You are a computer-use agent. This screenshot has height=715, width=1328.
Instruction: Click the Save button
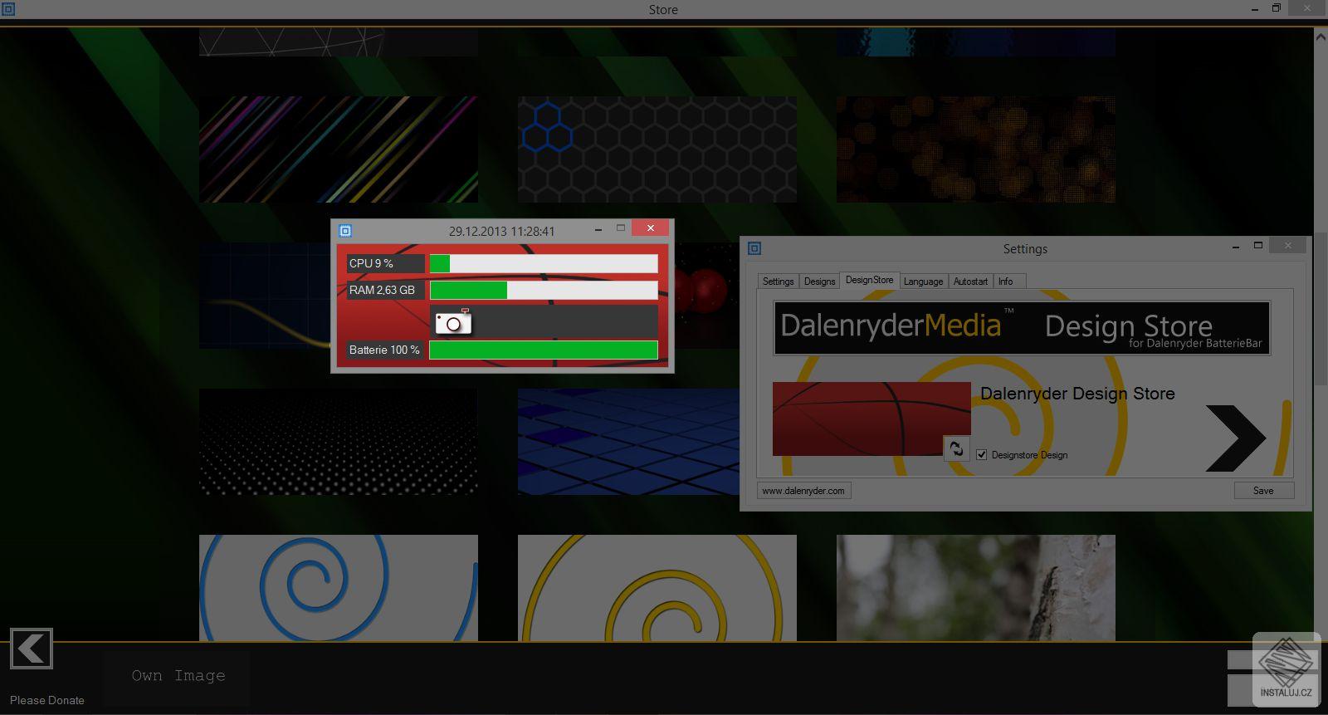pos(1263,491)
